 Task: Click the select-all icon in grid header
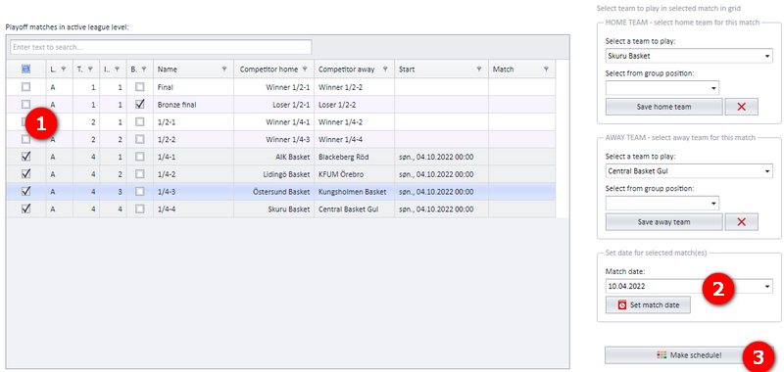pyautogui.click(x=26, y=70)
